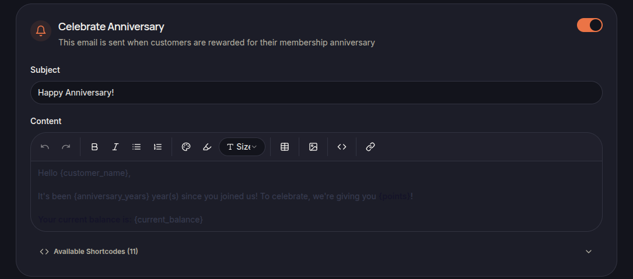Disable the Celebrate Anniversary email toggle
The width and height of the screenshot is (633, 279).
click(589, 25)
